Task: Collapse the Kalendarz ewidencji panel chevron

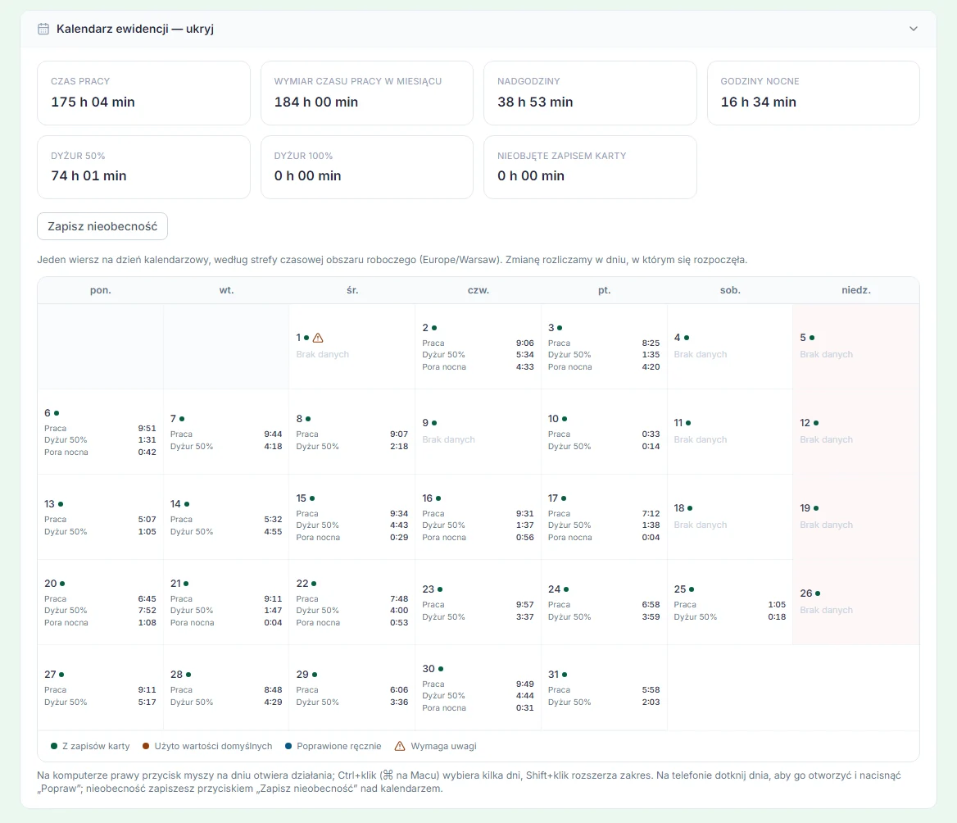Action: point(913,29)
